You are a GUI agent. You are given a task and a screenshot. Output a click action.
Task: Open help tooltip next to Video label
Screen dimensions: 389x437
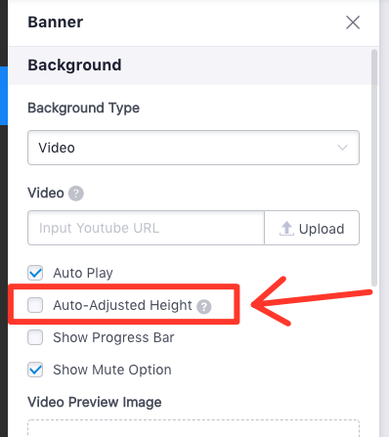[76, 194]
